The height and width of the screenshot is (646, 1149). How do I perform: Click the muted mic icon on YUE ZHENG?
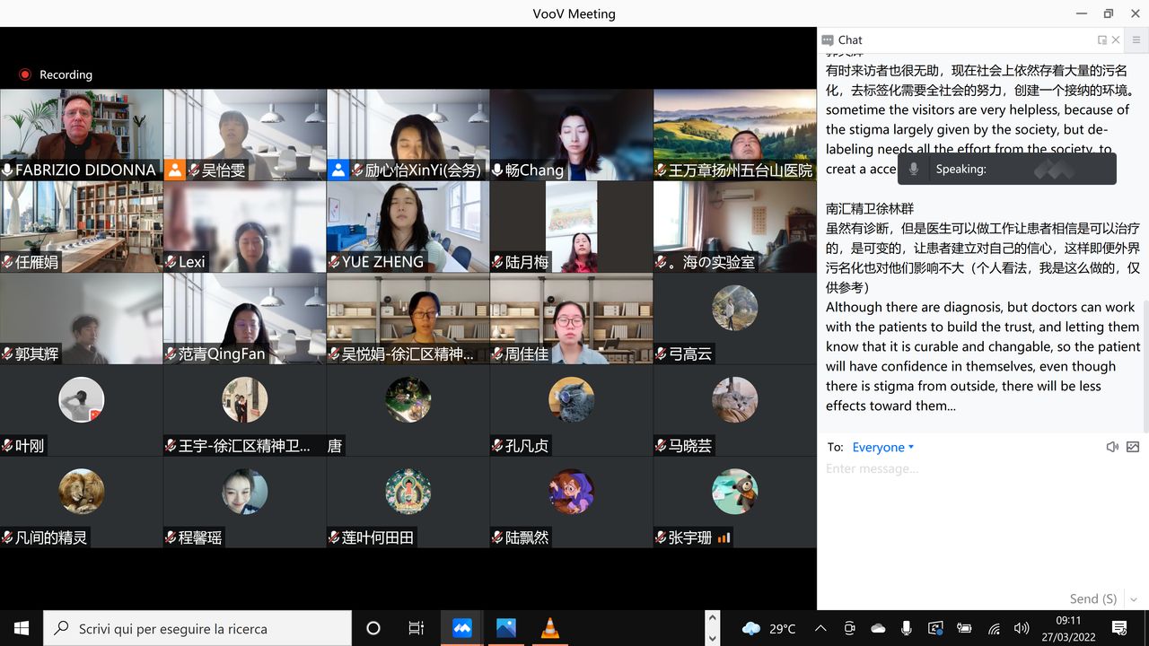[334, 262]
